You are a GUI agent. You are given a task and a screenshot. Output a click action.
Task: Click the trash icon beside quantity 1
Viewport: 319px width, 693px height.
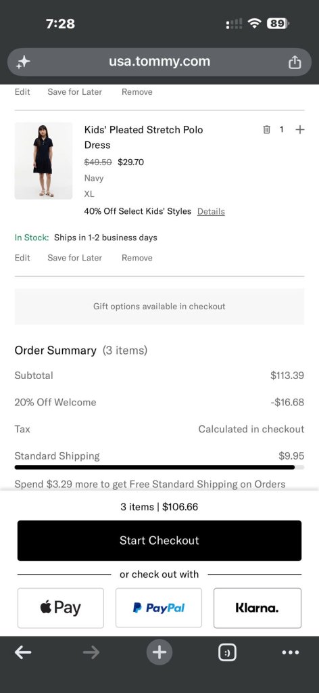266,129
